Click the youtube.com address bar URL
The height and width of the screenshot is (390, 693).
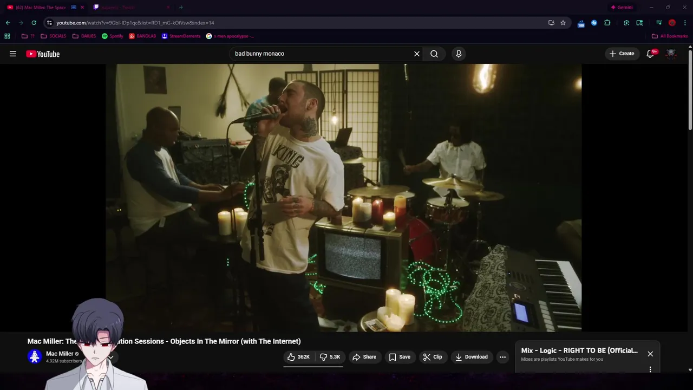pos(135,23)
